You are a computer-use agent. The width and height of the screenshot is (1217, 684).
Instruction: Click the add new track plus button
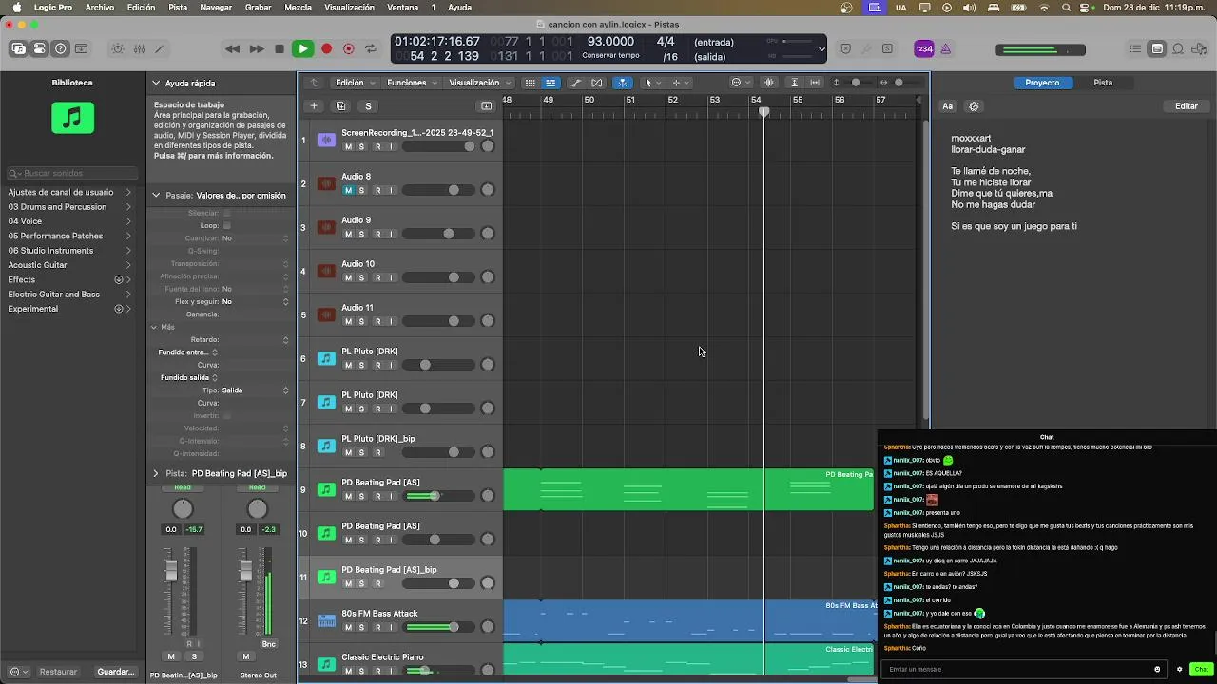pos(314,105)
